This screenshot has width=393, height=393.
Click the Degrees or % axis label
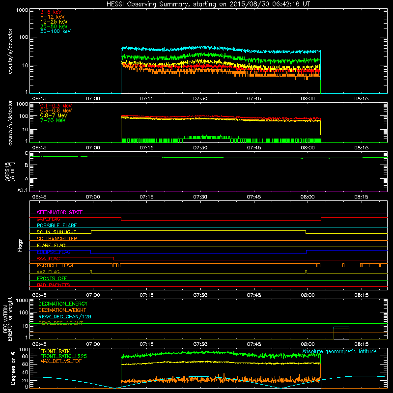coord(13,368)
